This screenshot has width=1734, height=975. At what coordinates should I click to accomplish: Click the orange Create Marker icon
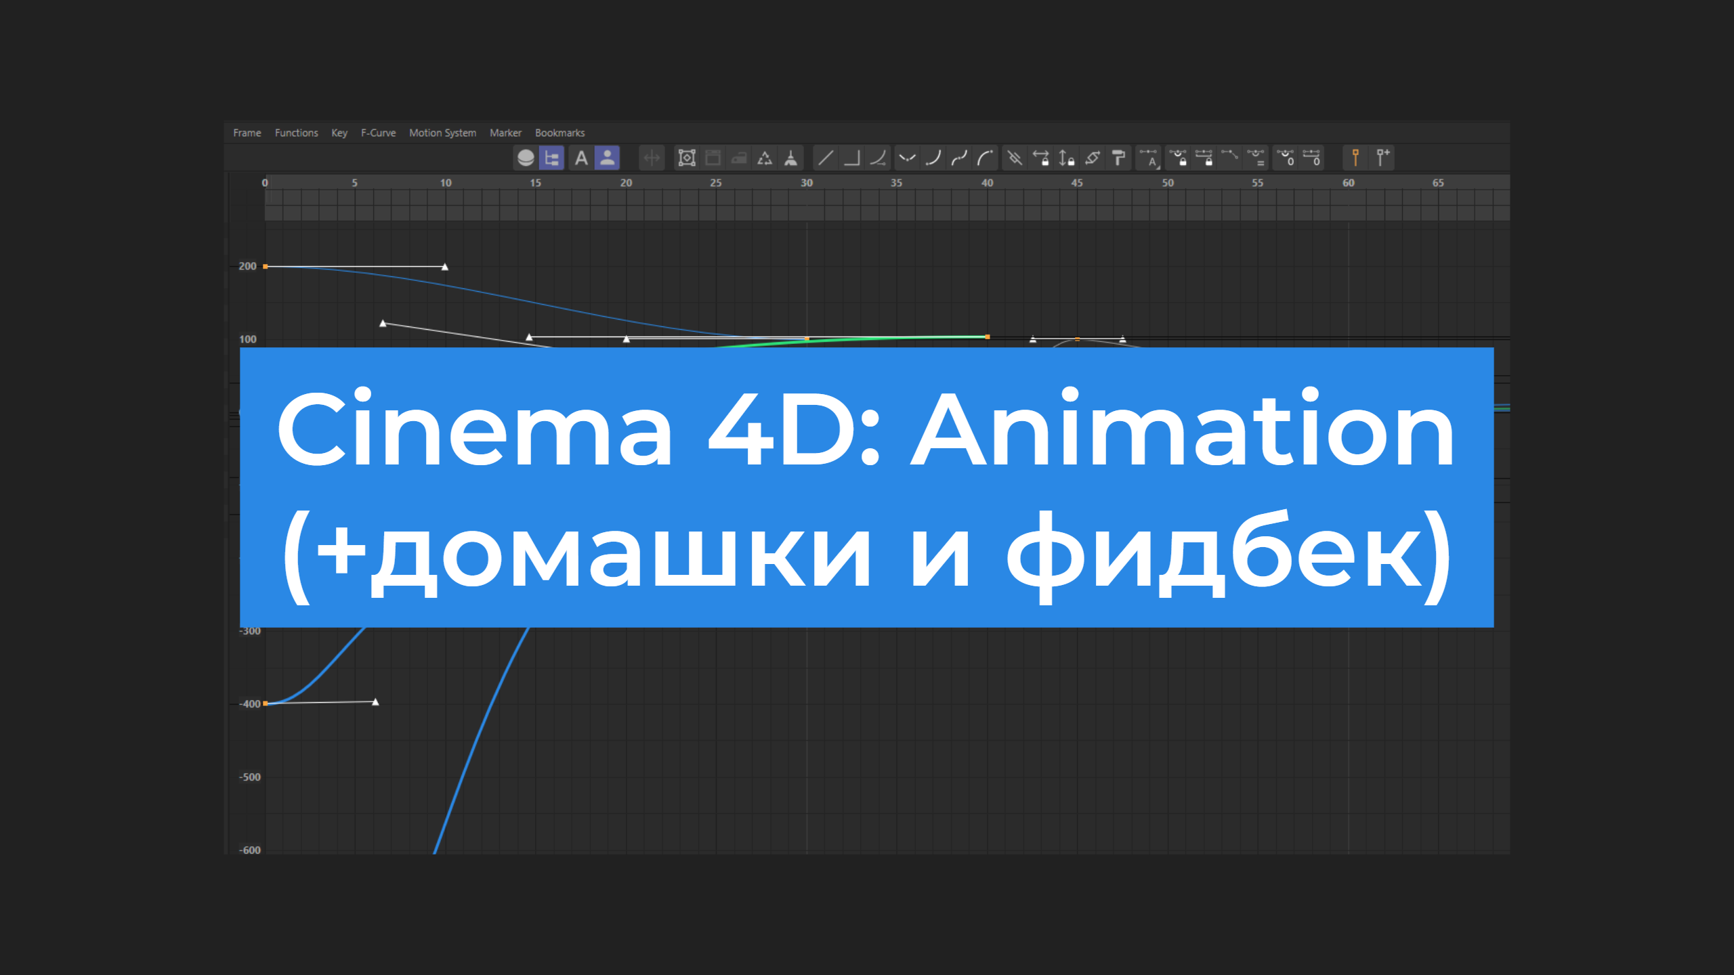(1355, 158)
